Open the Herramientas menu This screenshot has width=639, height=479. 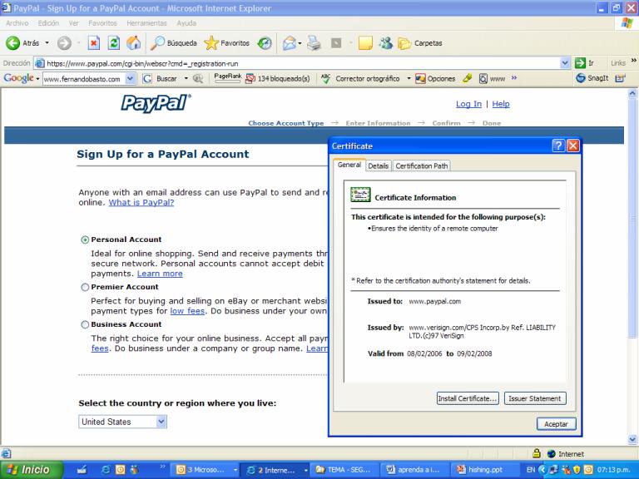146,23
